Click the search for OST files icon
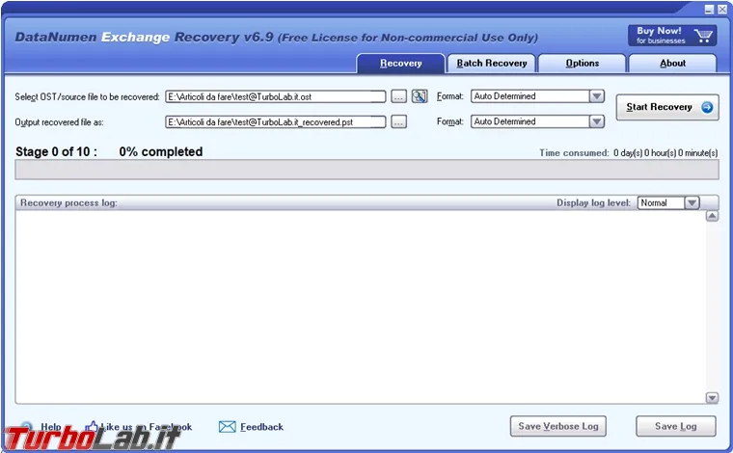The image size is (733, 453). pos(420,96)
